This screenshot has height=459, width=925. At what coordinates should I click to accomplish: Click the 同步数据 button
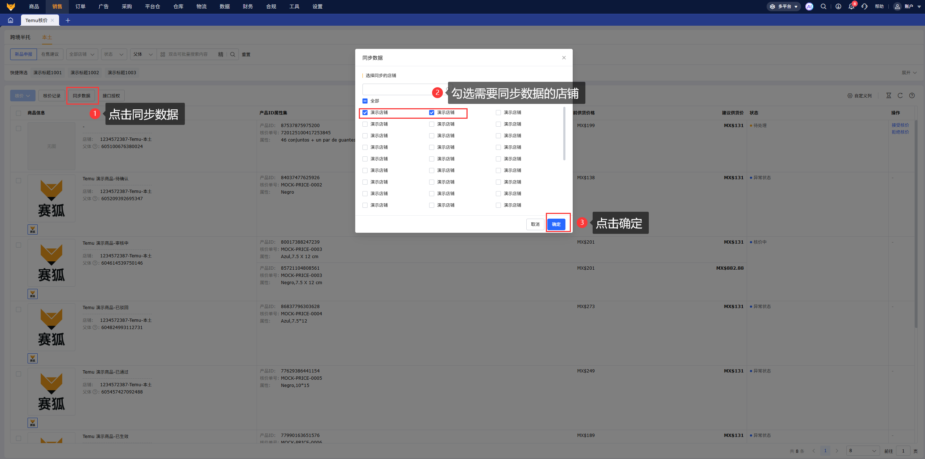point(82,96)
